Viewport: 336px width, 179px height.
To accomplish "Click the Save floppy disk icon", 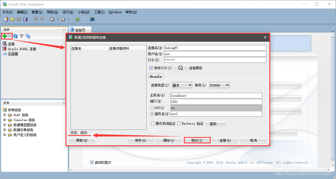I will [x=19, y=19].
